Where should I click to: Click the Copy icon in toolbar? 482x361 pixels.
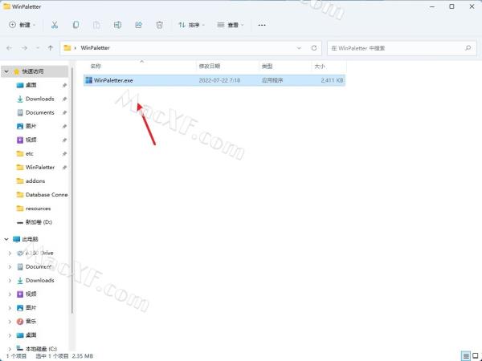pyautogui.click(x=76, y=25)
